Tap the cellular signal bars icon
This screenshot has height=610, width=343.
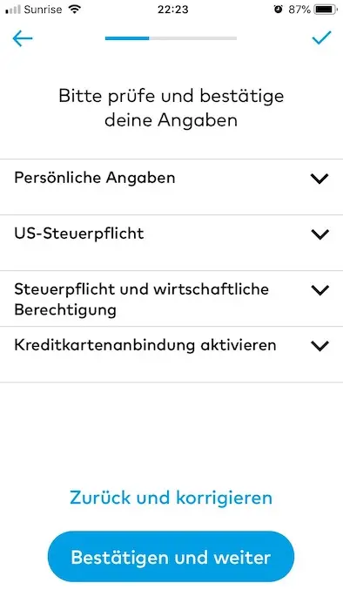click(13, 10)
